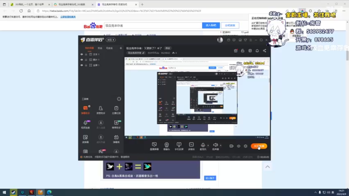Add the 直播屏幕 screen capture source
349x196 pixels.
pos(154,146)
